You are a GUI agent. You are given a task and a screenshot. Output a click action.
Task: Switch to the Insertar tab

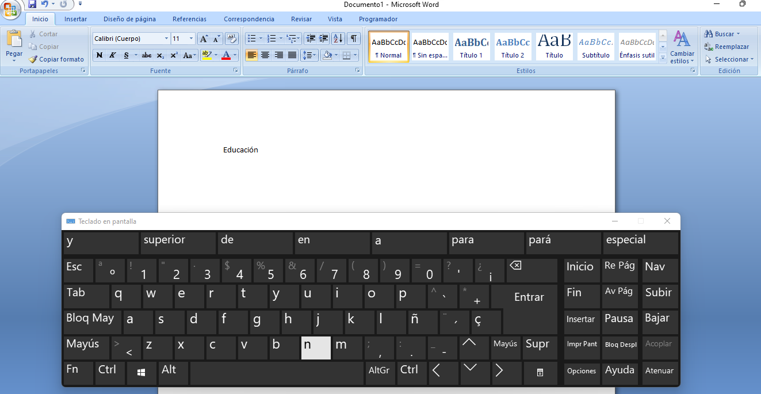pyautogui.click(x=75, y=19)
